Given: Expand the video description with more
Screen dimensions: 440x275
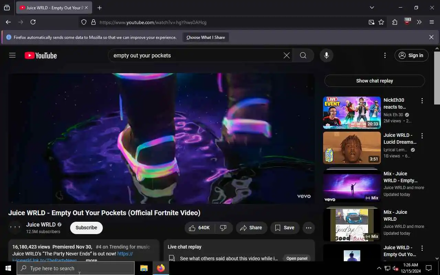Looking at the screenshot, I should [x=91, y=260].
